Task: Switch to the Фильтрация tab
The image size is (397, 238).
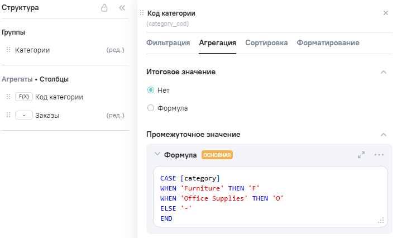Action: 168,42
